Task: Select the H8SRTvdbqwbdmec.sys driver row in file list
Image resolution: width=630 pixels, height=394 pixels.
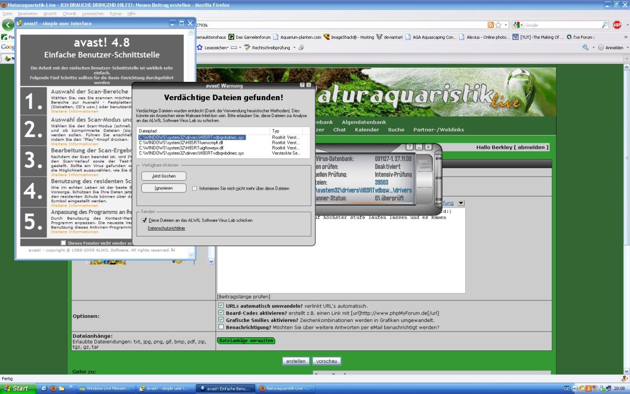Action: [x=191, y=137]
